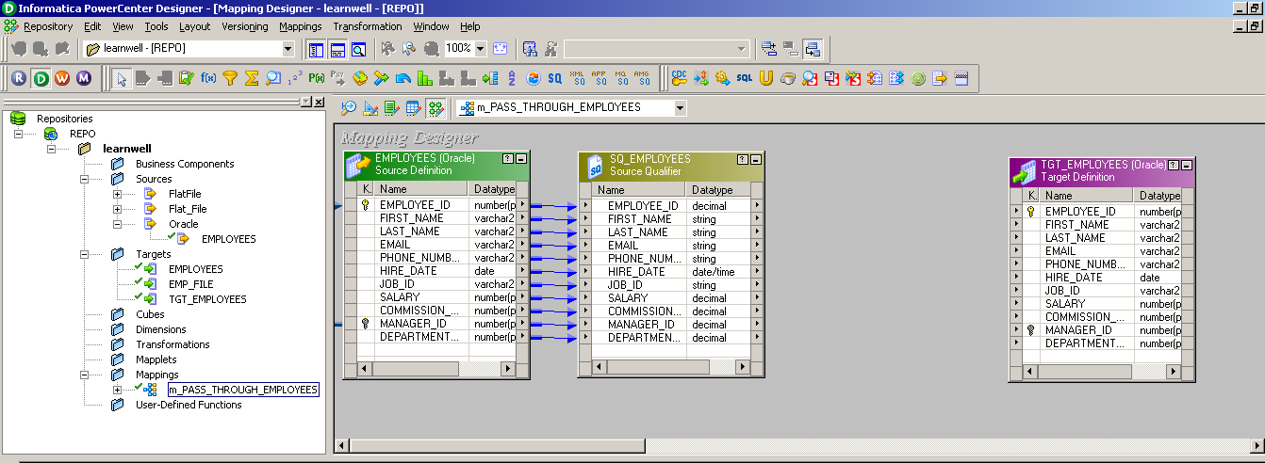Open the m_PASS_THROUGH_EMPLOYEES mapping dropdown

[680, 108]
